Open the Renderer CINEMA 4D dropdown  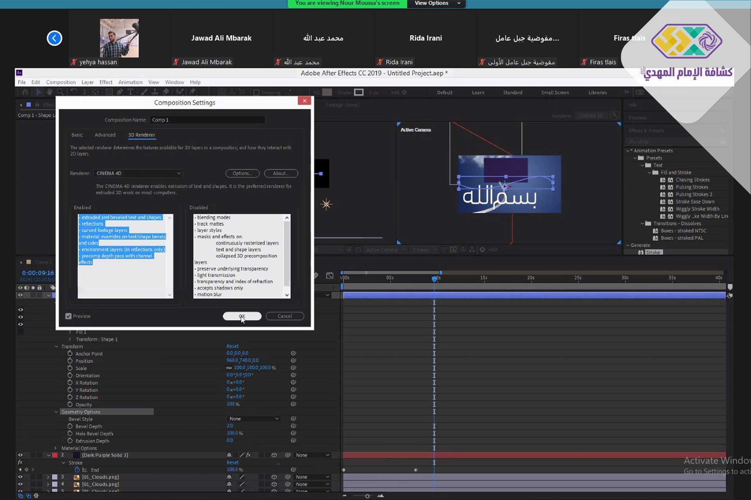pyautogui.click(x=138, y=173)
